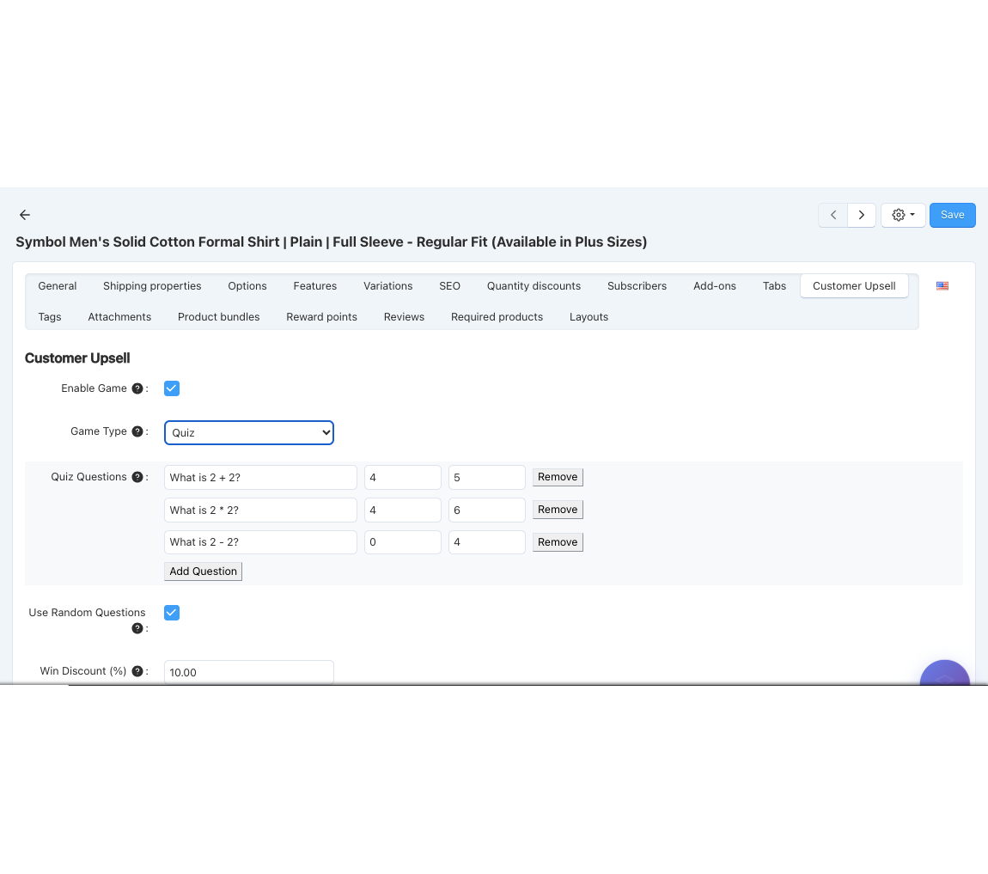This screenshot has height=874, width=988.
Task: Switch to the Quantity discounts tab
Action: pos(534,286)
